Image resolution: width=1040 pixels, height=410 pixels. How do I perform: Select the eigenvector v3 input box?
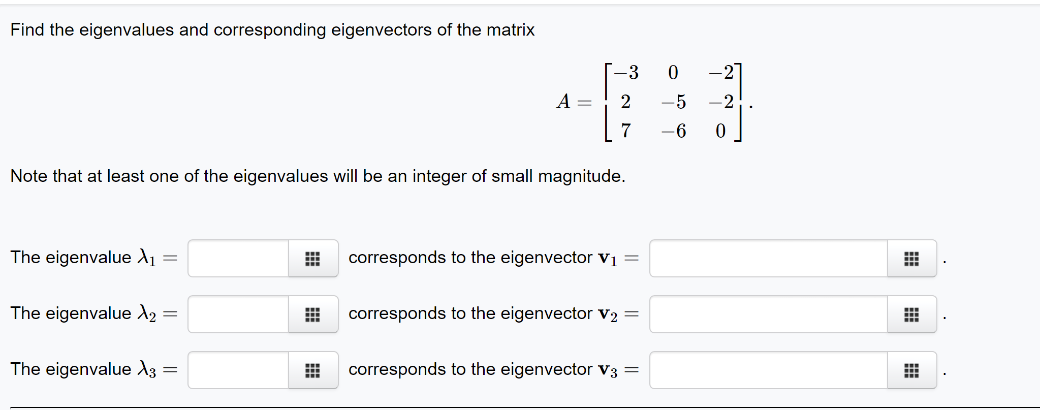click(768, 370)
